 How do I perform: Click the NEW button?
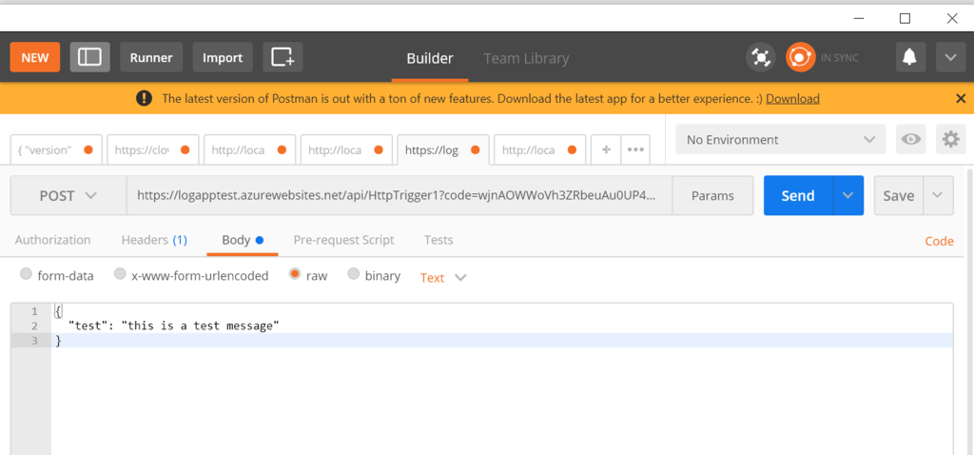(35, 57)
